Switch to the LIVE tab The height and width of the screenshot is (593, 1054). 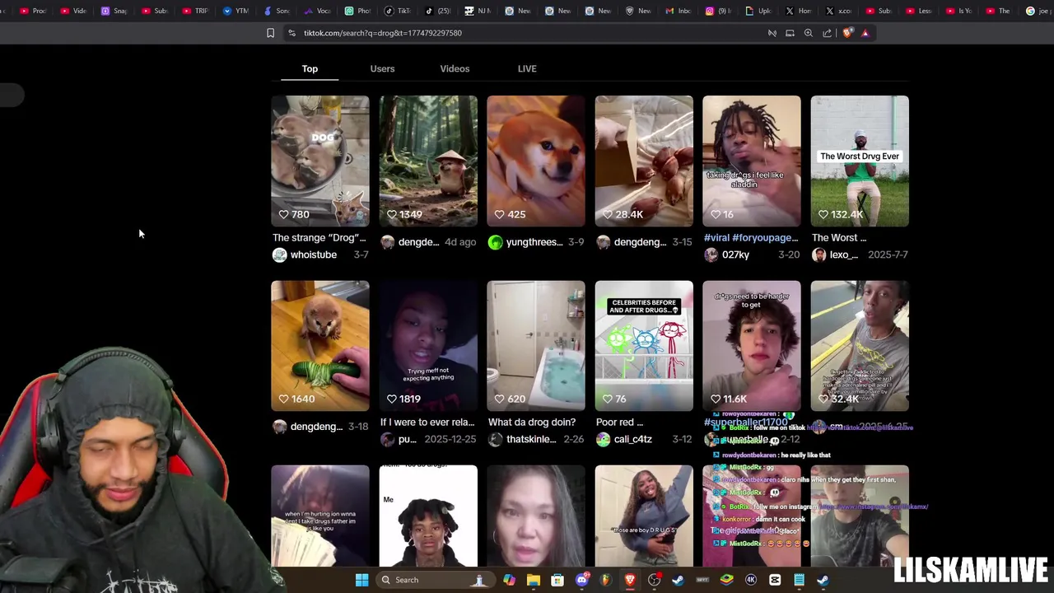527,68
